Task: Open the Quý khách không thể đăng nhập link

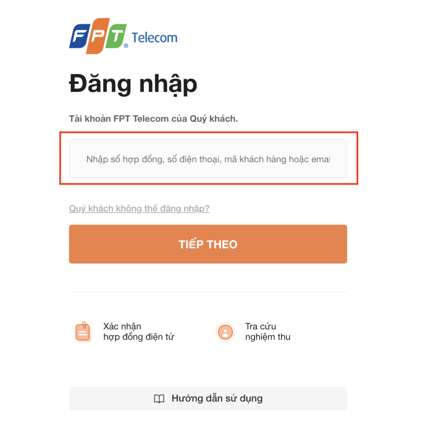Action: point(139,209)
